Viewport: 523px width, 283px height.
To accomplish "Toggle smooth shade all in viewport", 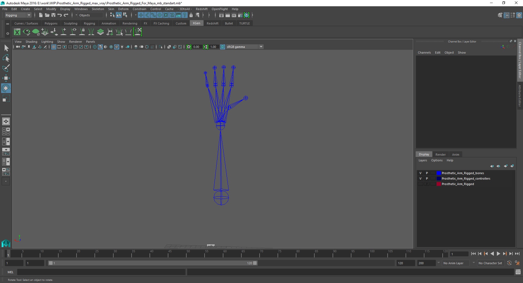I will tap(100, 47).
